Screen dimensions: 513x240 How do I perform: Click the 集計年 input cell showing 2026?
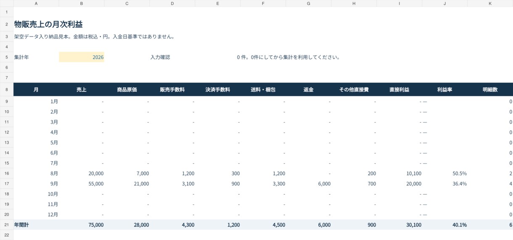coord(82,57)
